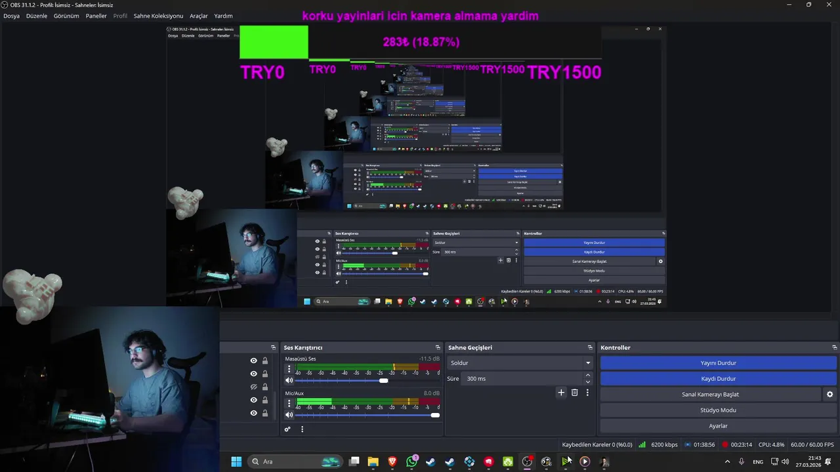
Task: Click the -11.5 dB level readout
Action: pyautogui.click(x=429, y=359)
